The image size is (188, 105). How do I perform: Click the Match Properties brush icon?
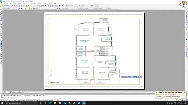point(26,6)
